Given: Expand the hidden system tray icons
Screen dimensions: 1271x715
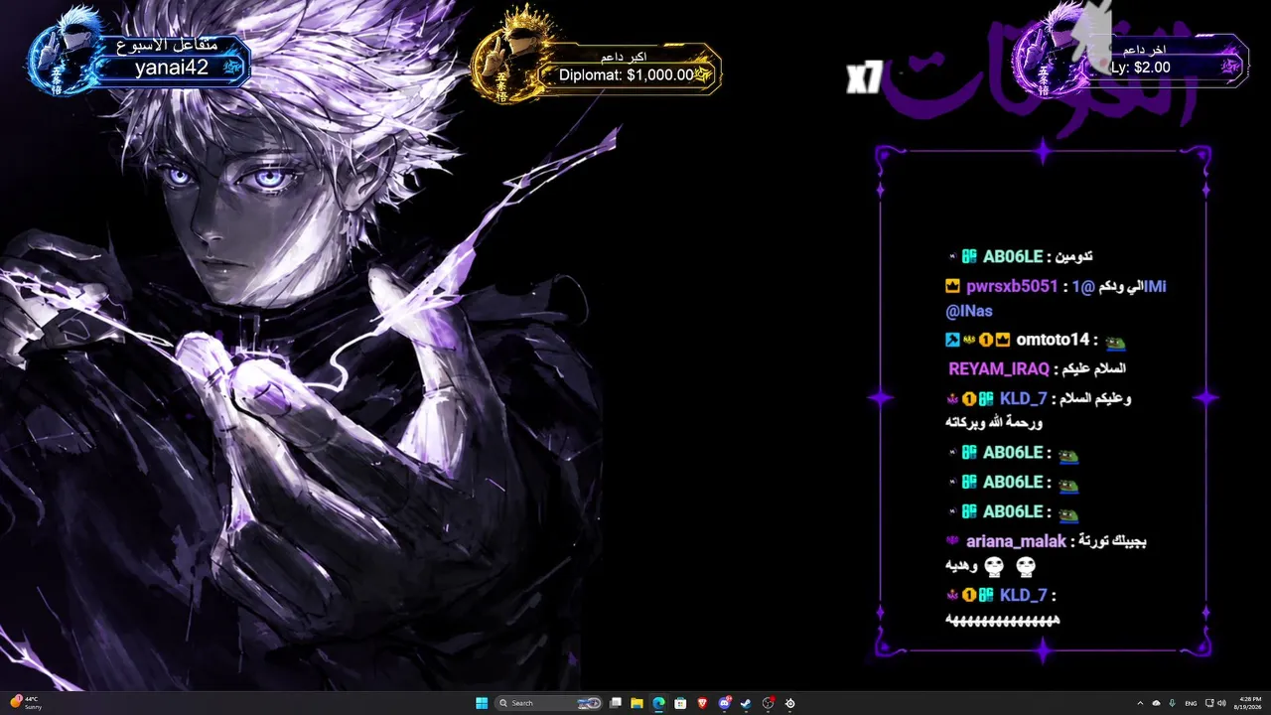Looking at the screenshot, I should 1140,703.
